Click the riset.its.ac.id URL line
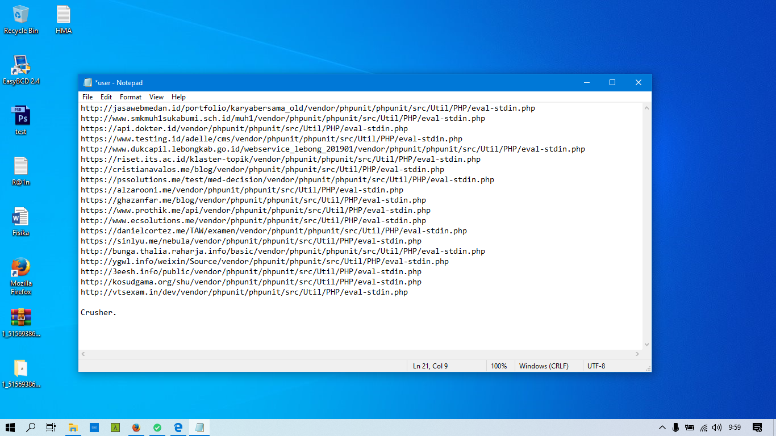The width and height of the screenshot is (776, 436). [x=281, y=159]
